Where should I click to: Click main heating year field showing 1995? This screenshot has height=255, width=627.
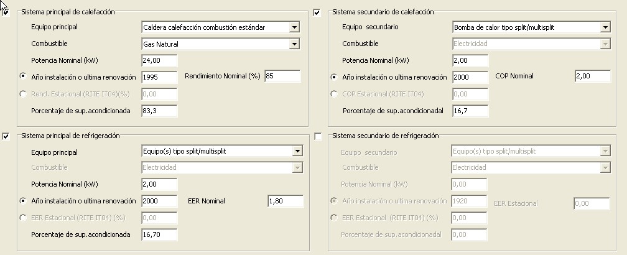tap(159, 77)
